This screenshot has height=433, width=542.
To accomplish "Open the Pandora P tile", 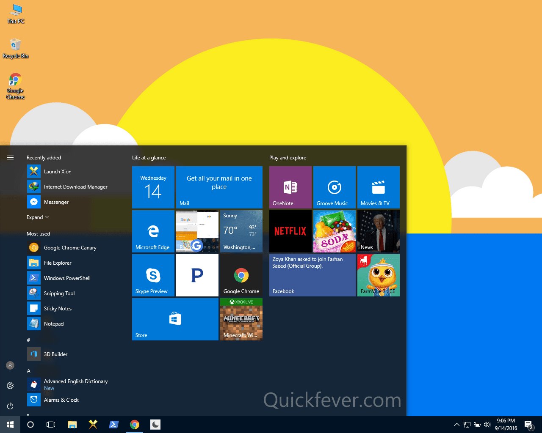I will pyautogui.click(x=197, y=275).
